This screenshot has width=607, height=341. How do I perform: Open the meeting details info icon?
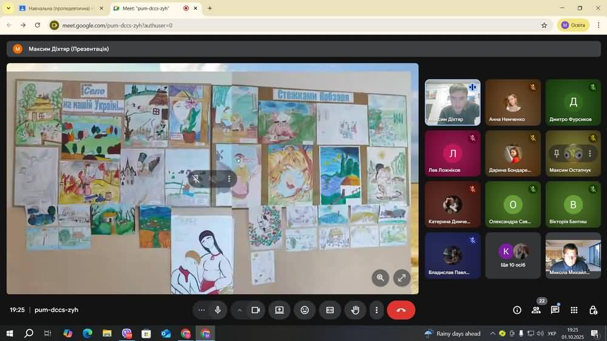[517, 310]
